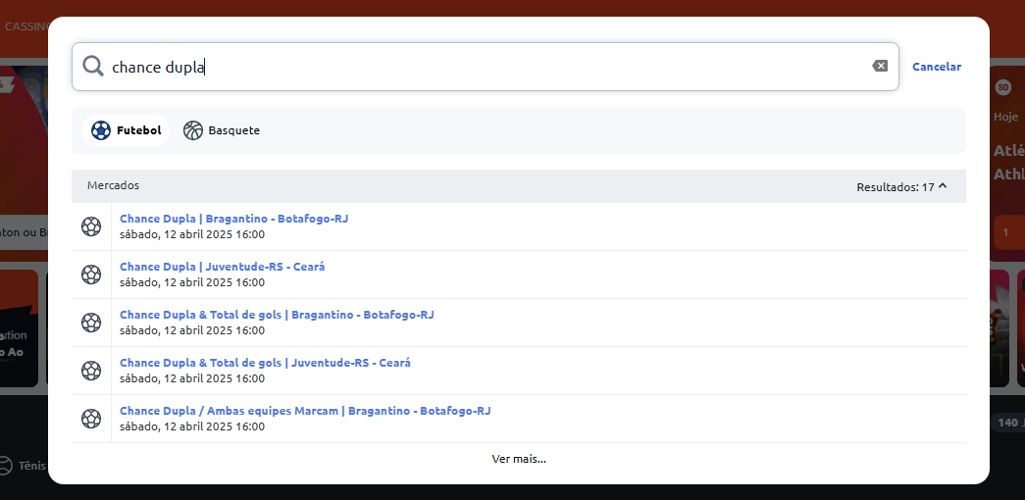The image size is (1025, 500).
Task: Cancel the search dialog
Action: (x=936, y=67)
